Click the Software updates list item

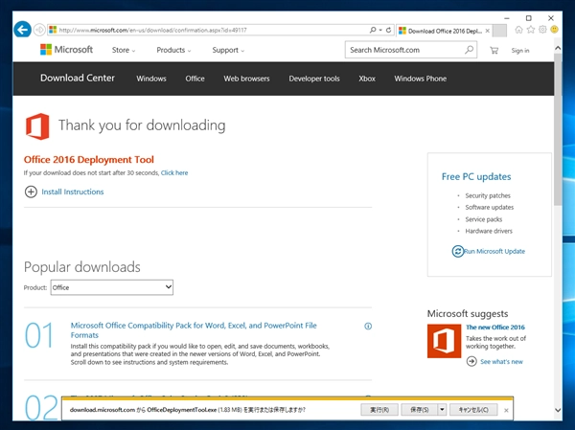[x=489, y=207]
